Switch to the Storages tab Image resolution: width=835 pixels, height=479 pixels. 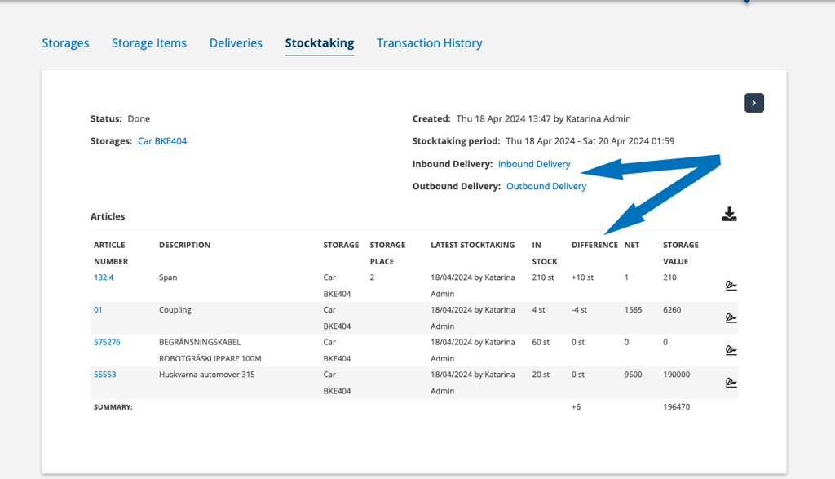tap(65, 43)
